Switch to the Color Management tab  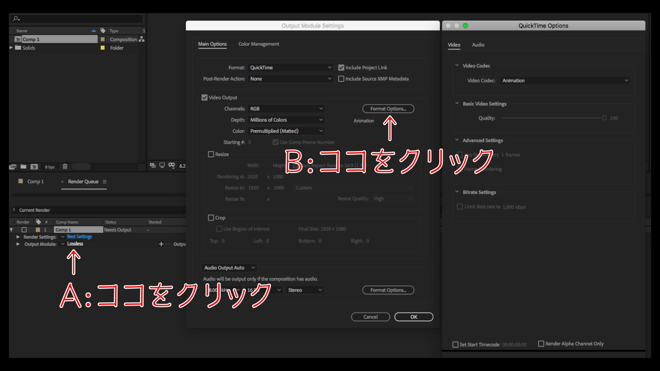tap(258, 44)
